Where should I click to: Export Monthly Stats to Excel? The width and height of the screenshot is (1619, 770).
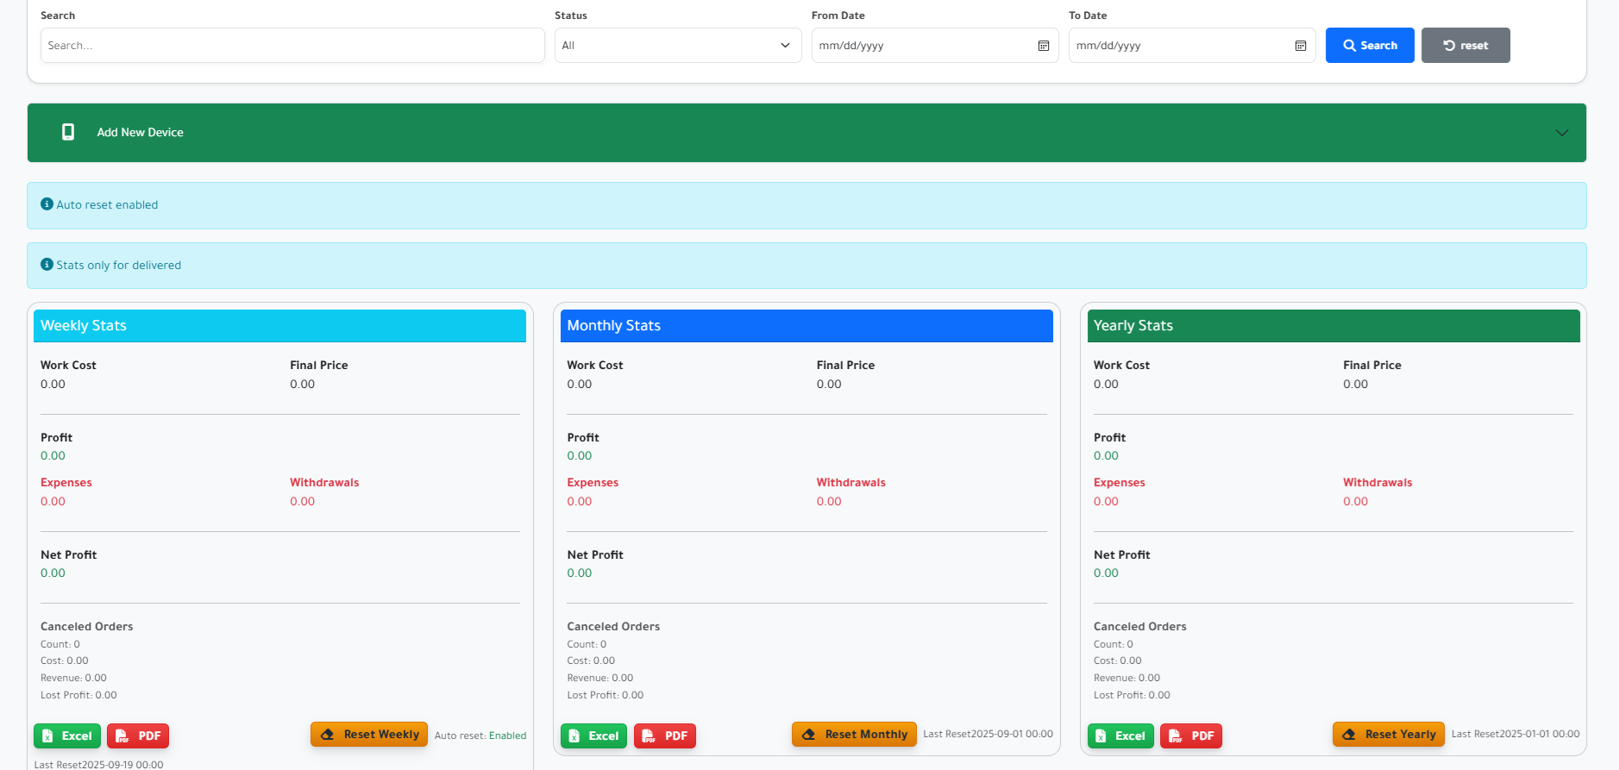tap(593, 736)
